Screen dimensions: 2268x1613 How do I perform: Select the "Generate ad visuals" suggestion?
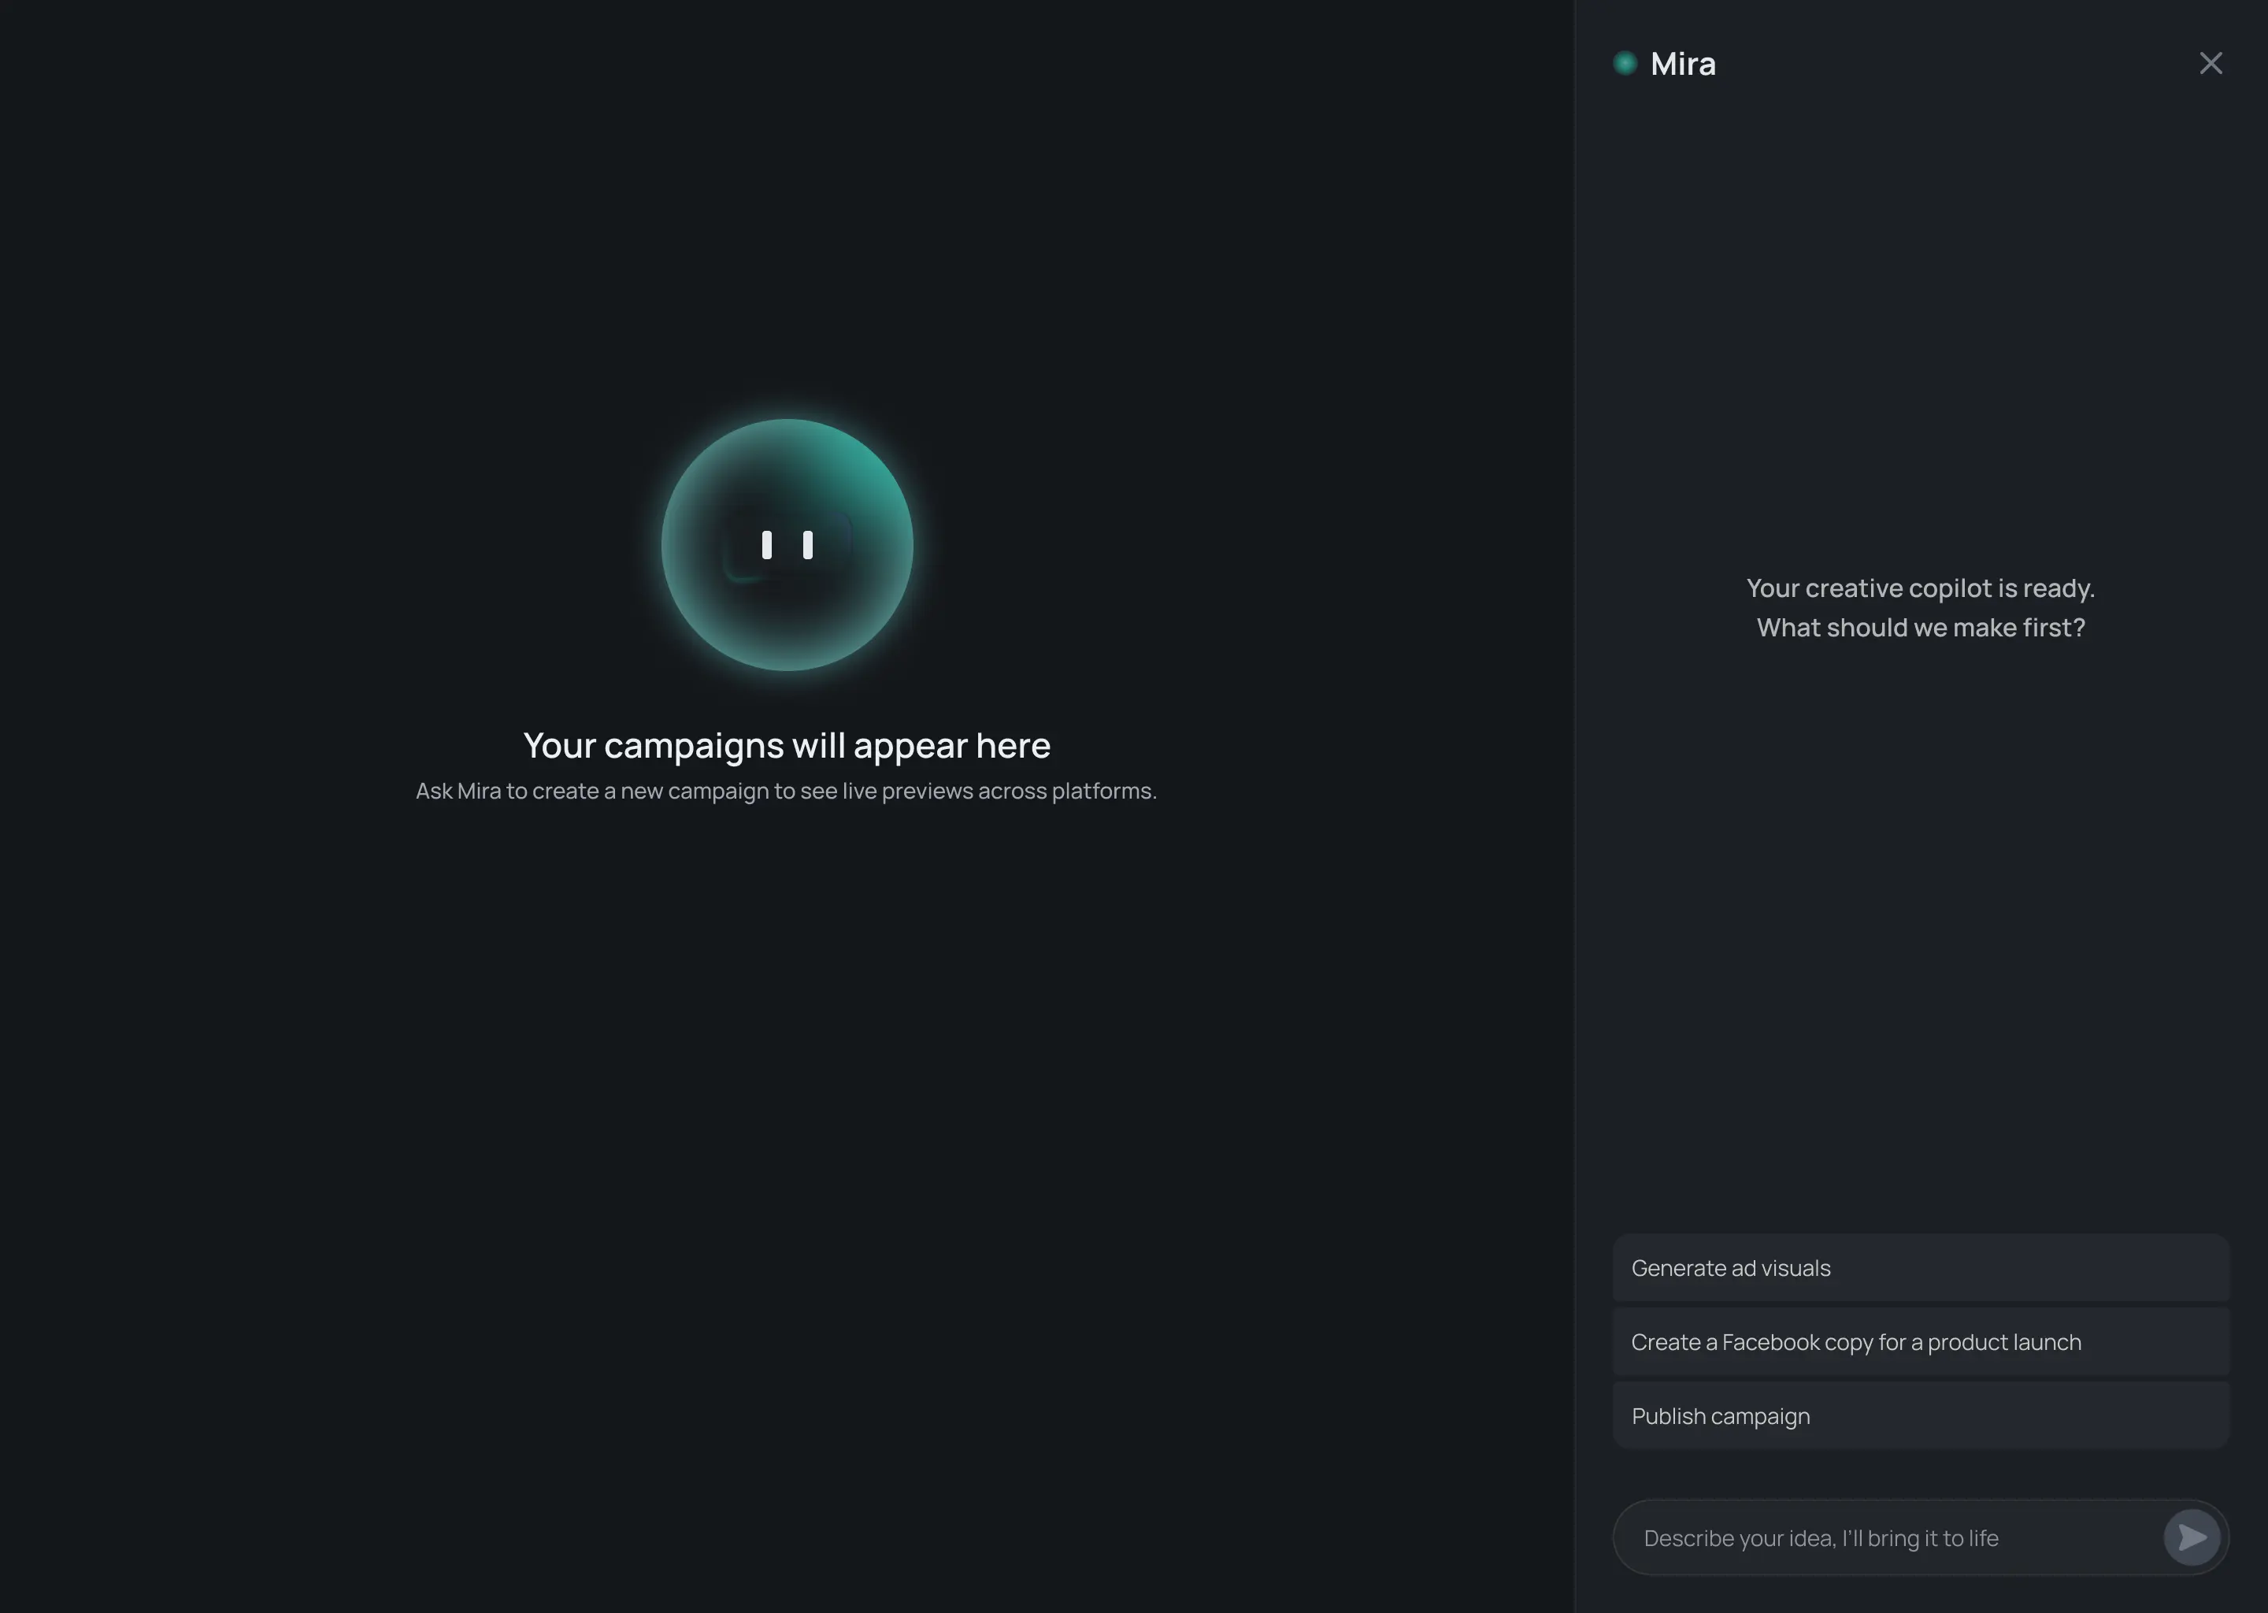[1919, 1267]
